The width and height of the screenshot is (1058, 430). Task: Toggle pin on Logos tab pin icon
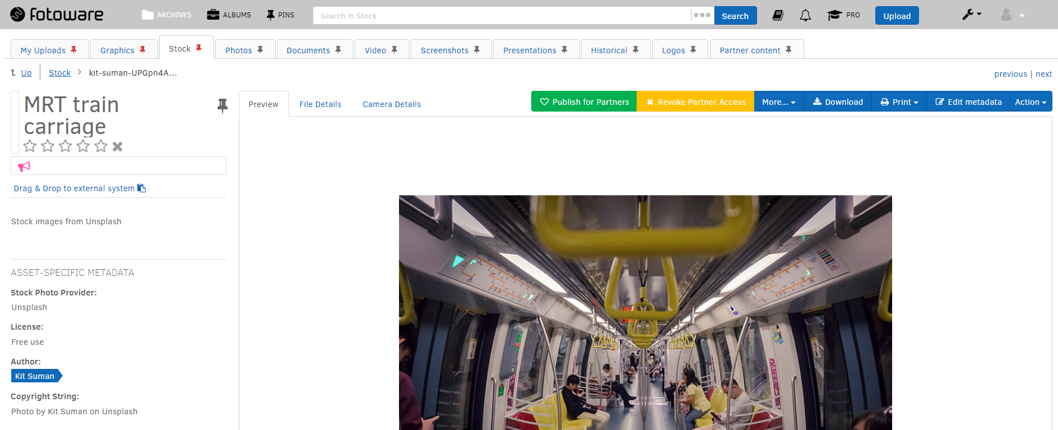pyautogui.click(x=693, y=50)
